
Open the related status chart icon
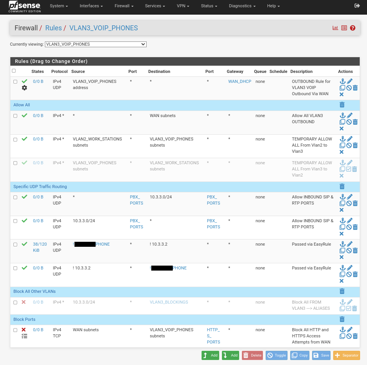click(x=336, y=28)
